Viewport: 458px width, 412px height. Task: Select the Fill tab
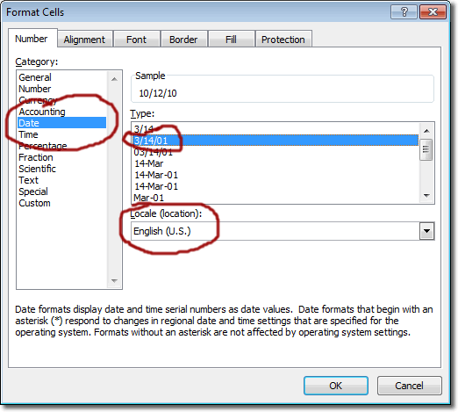point(231,40)
